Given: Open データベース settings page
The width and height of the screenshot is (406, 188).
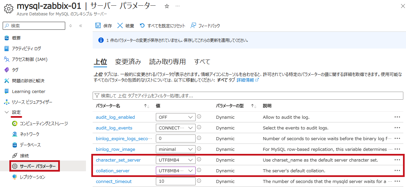Looking at the screenshot, I should [30, 145].
